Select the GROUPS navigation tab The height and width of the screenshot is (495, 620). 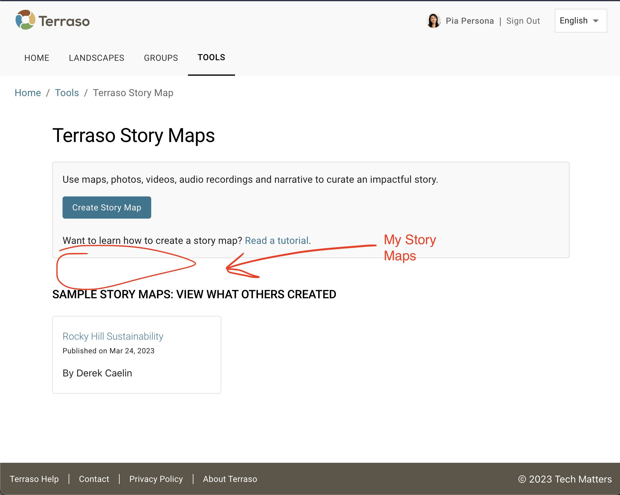pyautogui.click(x=161, y=58)
